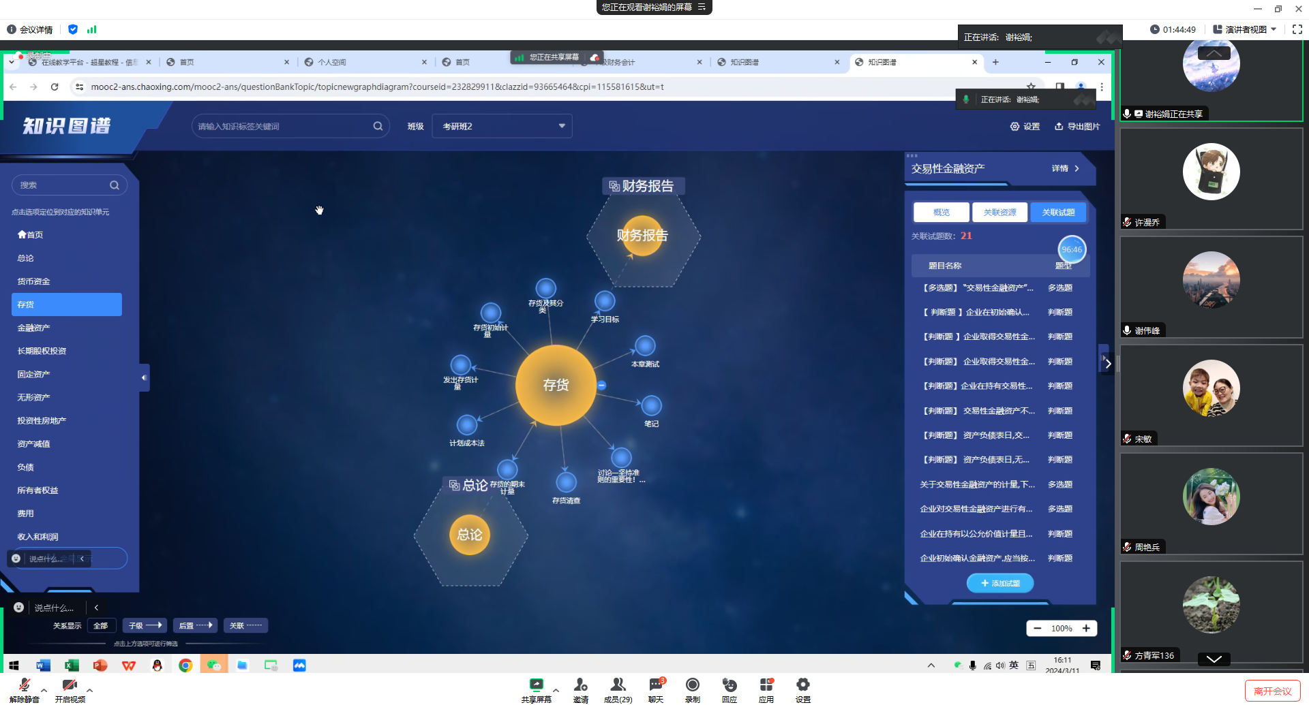Viewport: 1309px width, 705px height.
Task: Click the 添加试题 button
Action: pyautogui.click(x=999, y=583)
